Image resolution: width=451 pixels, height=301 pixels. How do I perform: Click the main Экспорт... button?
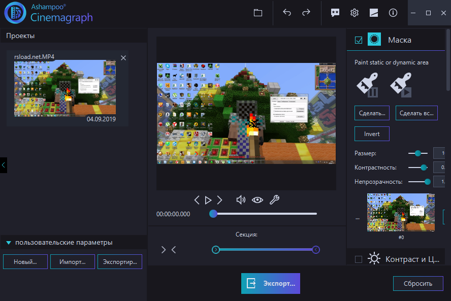point(271,283)
